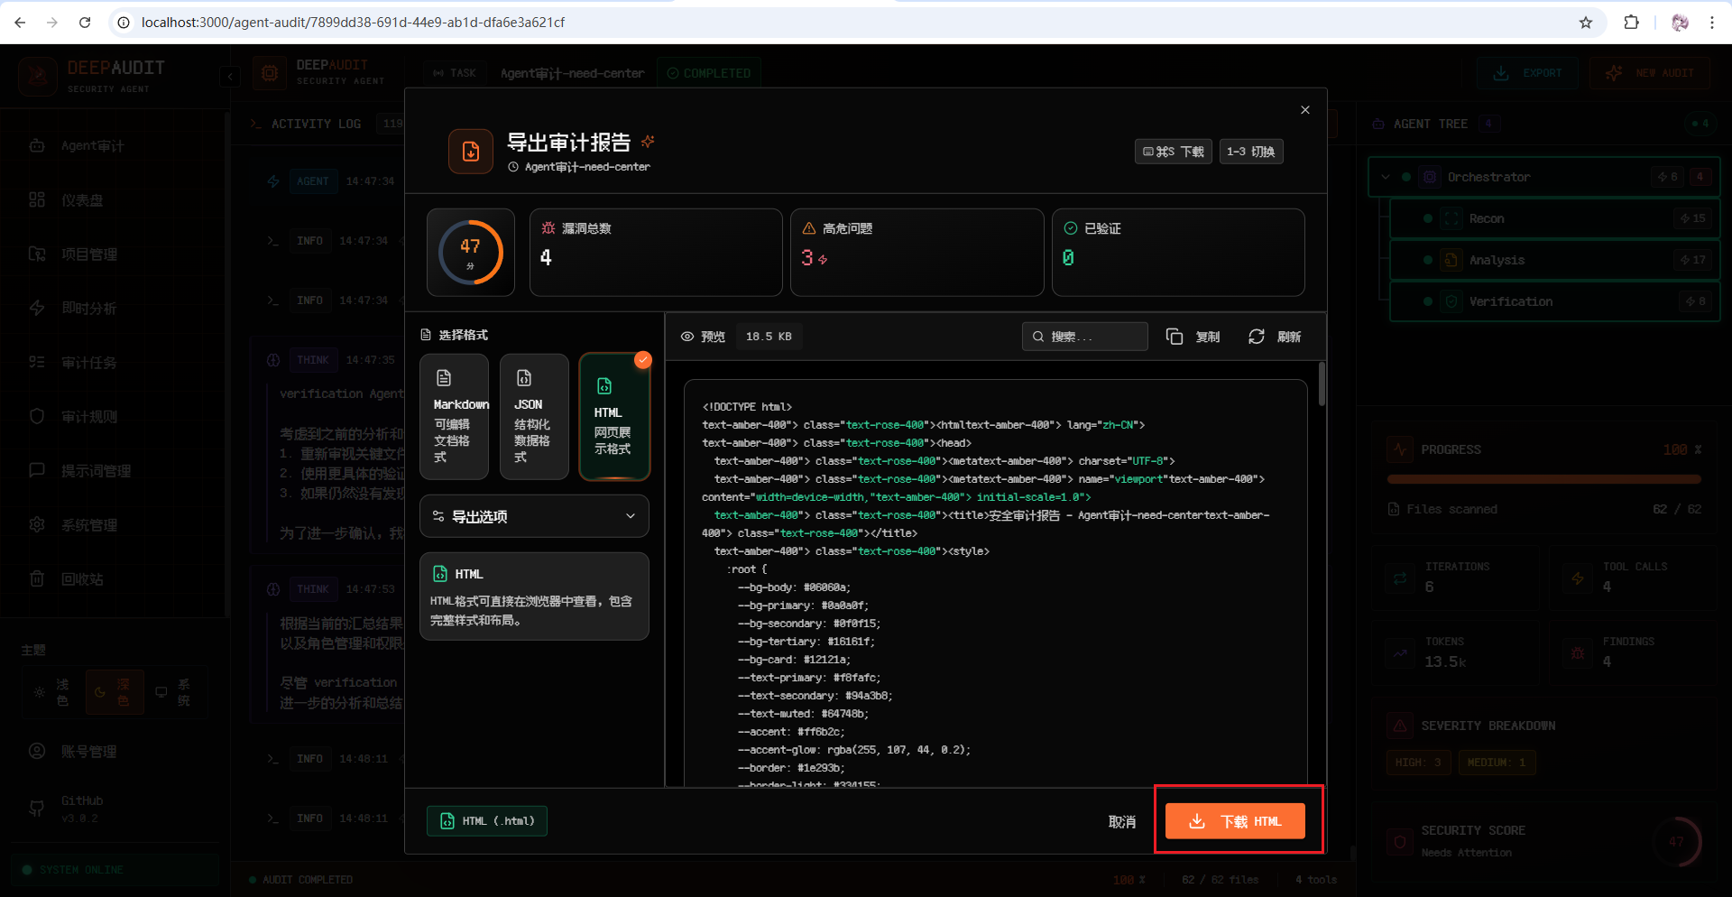This screenshot has width=1732, height=897.
Task: Click the shield icon for 审计规则
Action: click(37, 416)
